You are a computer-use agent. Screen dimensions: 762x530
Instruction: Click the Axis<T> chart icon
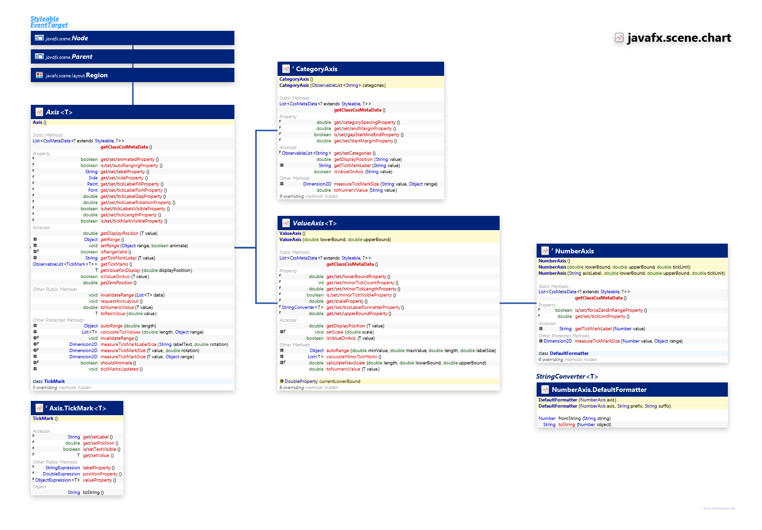[39, 112]
